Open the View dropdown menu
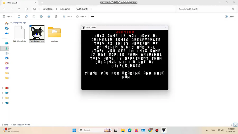Image resolution: width=238 pixels, height=134 pixels. (81, 17)
